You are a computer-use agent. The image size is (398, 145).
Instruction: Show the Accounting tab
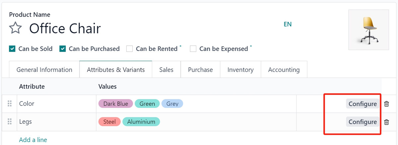284,70
